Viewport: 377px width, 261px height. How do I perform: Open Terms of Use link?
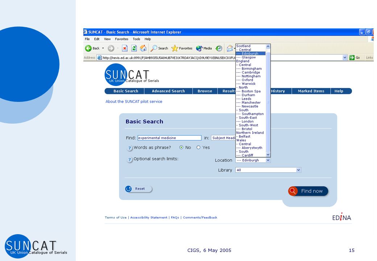tap(116, 217)
